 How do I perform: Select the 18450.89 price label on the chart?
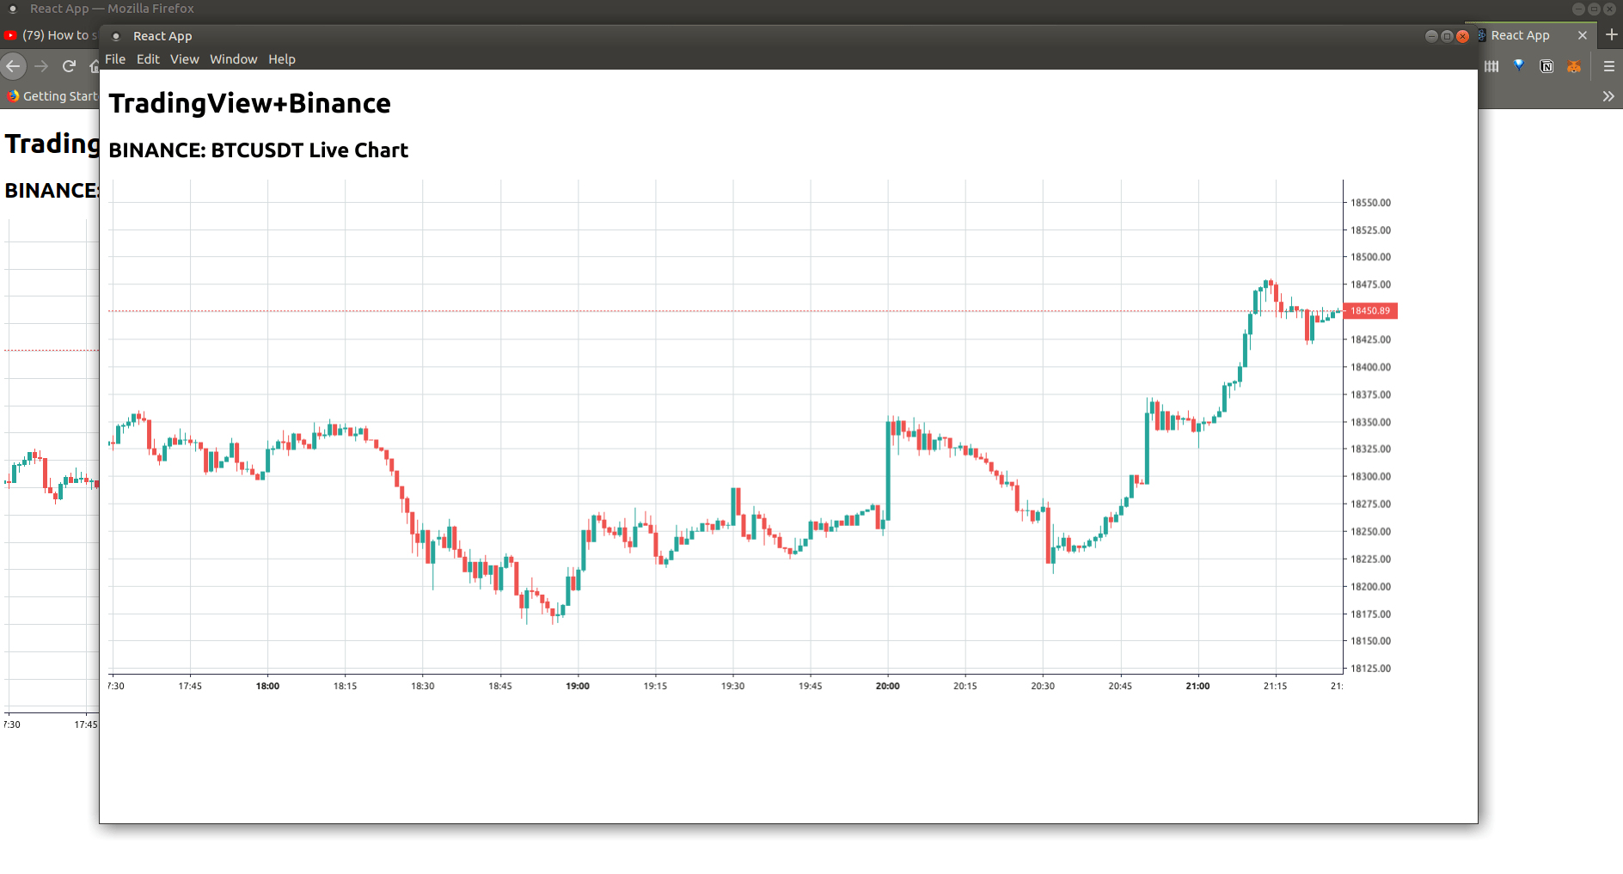[1372, 311]
